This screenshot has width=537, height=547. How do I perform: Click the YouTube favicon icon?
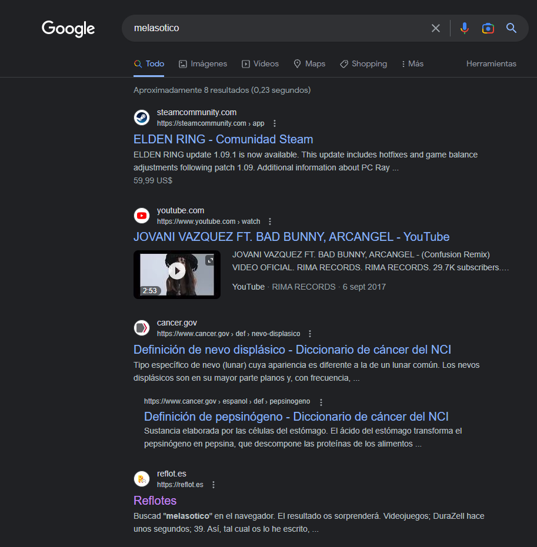[142, 216]
